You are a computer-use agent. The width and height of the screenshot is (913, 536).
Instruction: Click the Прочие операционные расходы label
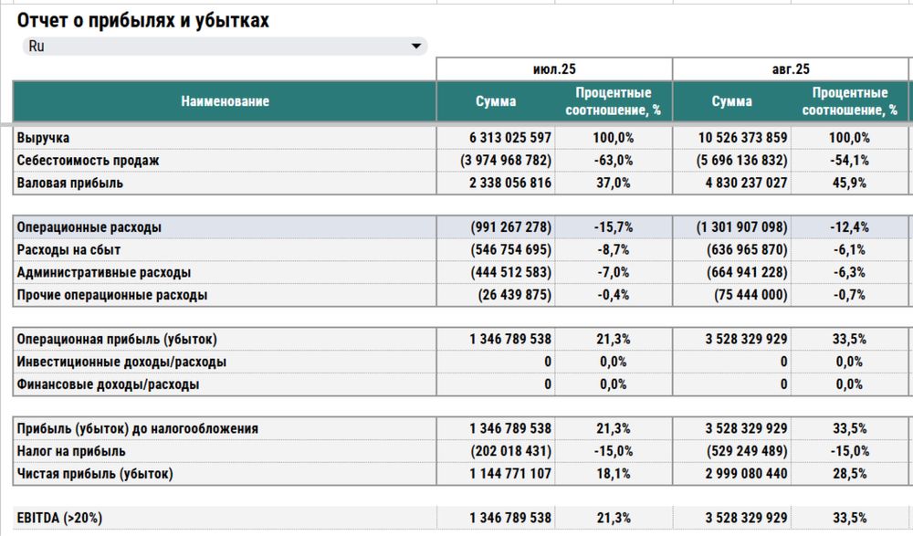(112, 295)
